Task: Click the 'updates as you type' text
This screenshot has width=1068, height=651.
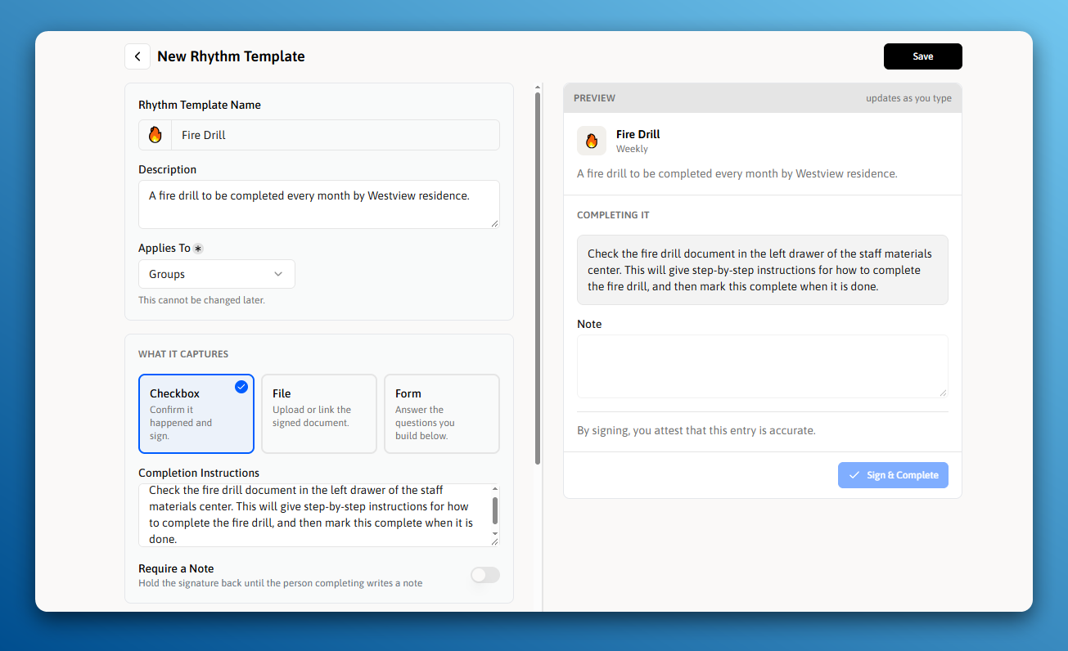Action: point(908,98)
